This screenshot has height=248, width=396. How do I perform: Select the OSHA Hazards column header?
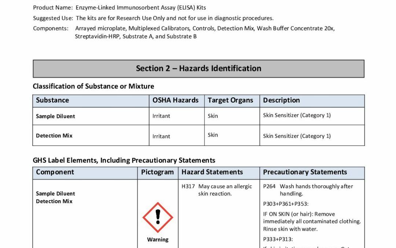tap(176, 101)
